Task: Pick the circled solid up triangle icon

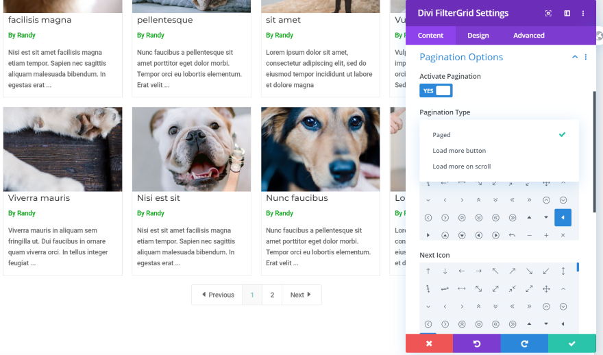Action: point(445,235)
